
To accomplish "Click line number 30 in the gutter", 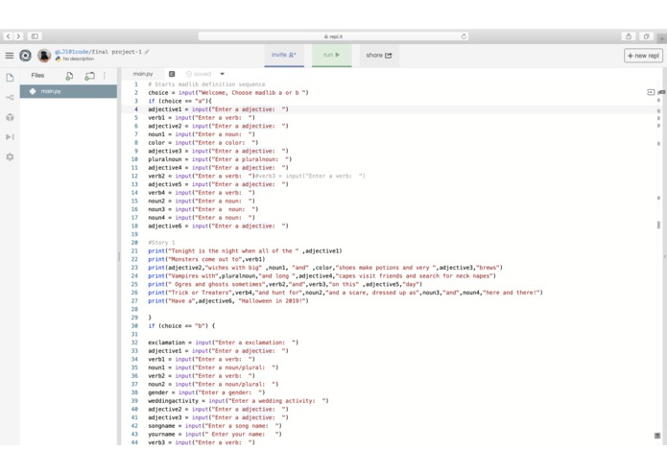I will point(134,325).
